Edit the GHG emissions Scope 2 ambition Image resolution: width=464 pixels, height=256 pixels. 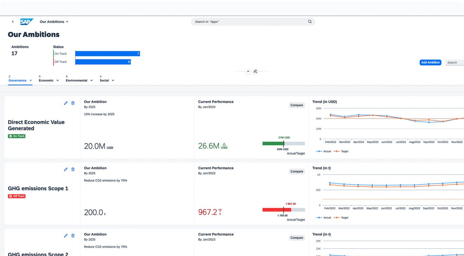(x=66, y=236)
